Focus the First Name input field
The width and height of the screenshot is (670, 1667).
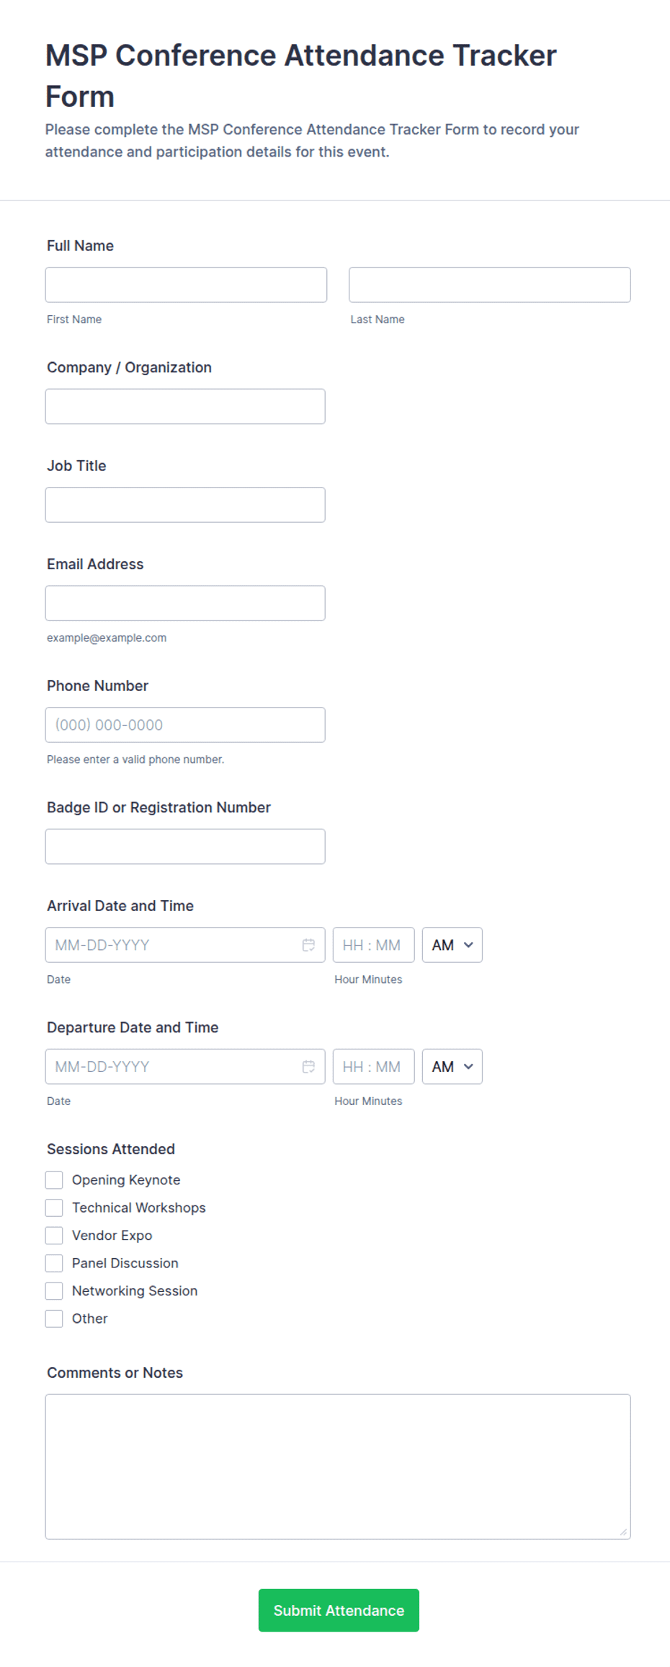click(186, 285)
